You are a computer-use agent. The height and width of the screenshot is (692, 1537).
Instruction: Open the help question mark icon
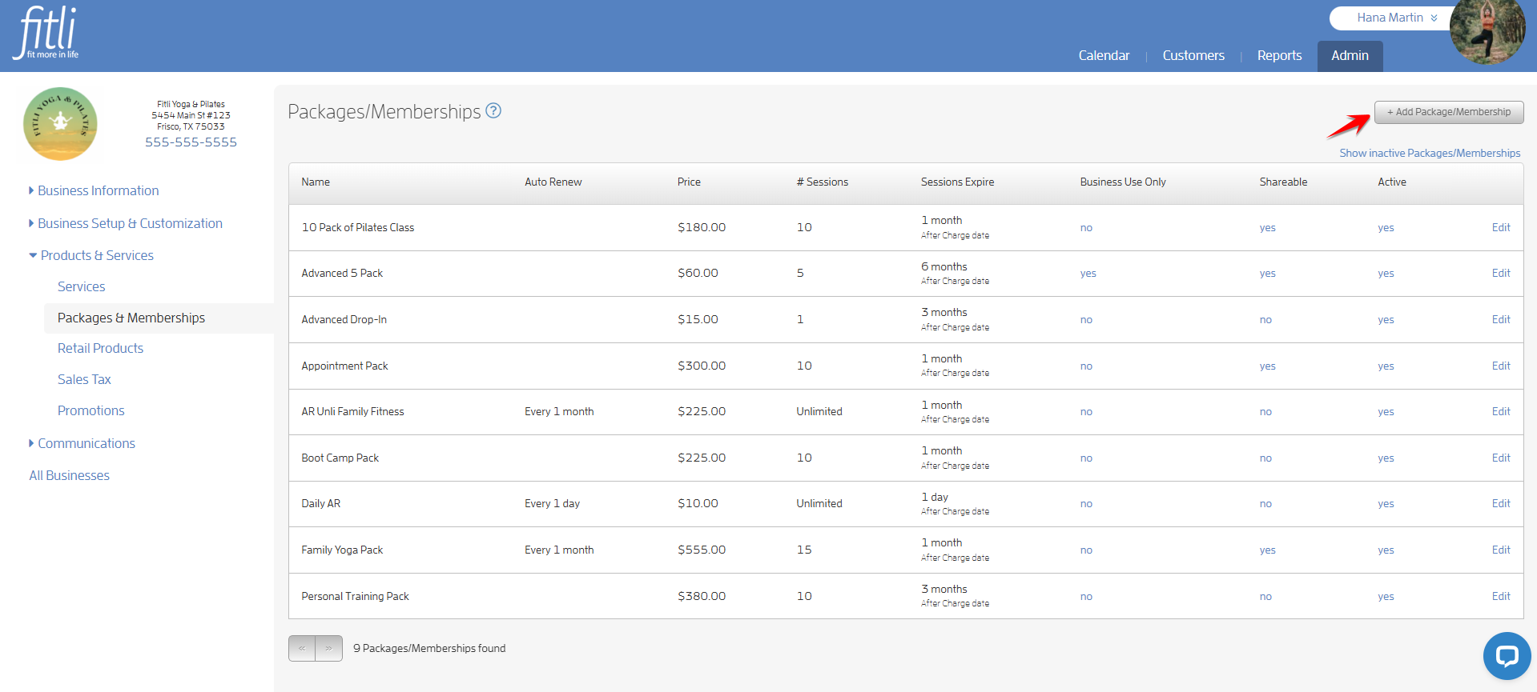(493, 111)
